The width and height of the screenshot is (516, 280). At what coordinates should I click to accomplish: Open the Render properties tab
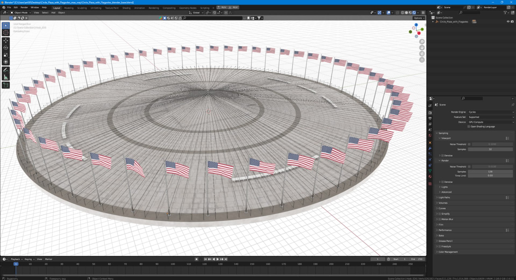430,113
